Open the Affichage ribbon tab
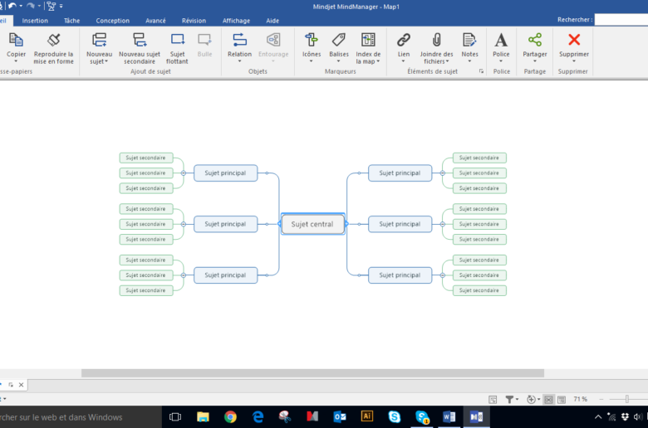The width and height of the screenshot is (648, 428). point(236,20)
